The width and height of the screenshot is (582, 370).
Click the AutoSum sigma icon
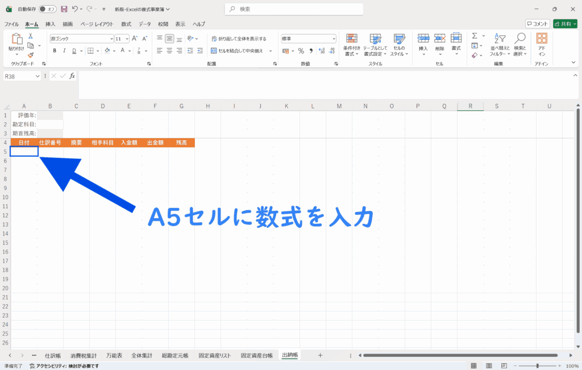(x=475, y=36)
